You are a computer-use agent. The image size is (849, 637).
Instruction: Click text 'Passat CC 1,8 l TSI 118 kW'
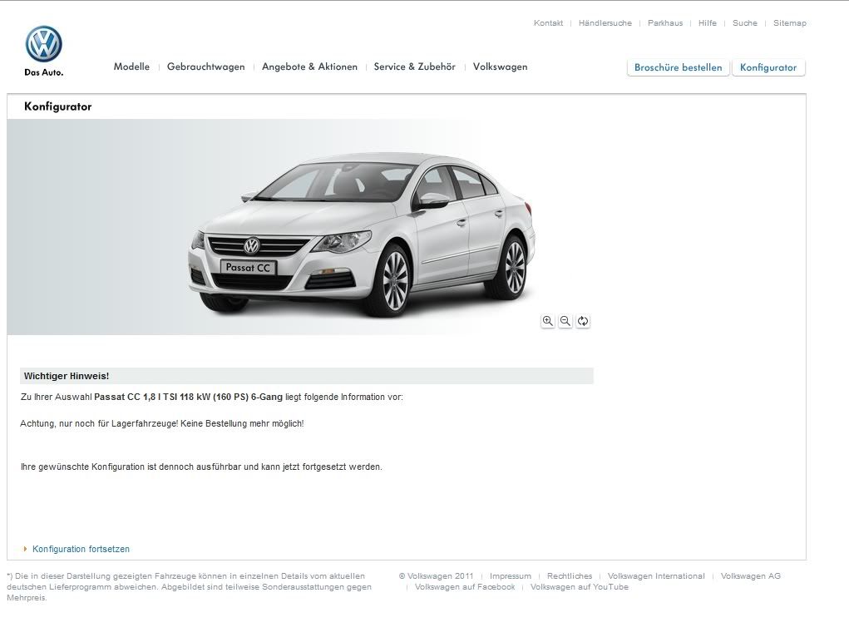pyautogui.click(x=152, y=397)
